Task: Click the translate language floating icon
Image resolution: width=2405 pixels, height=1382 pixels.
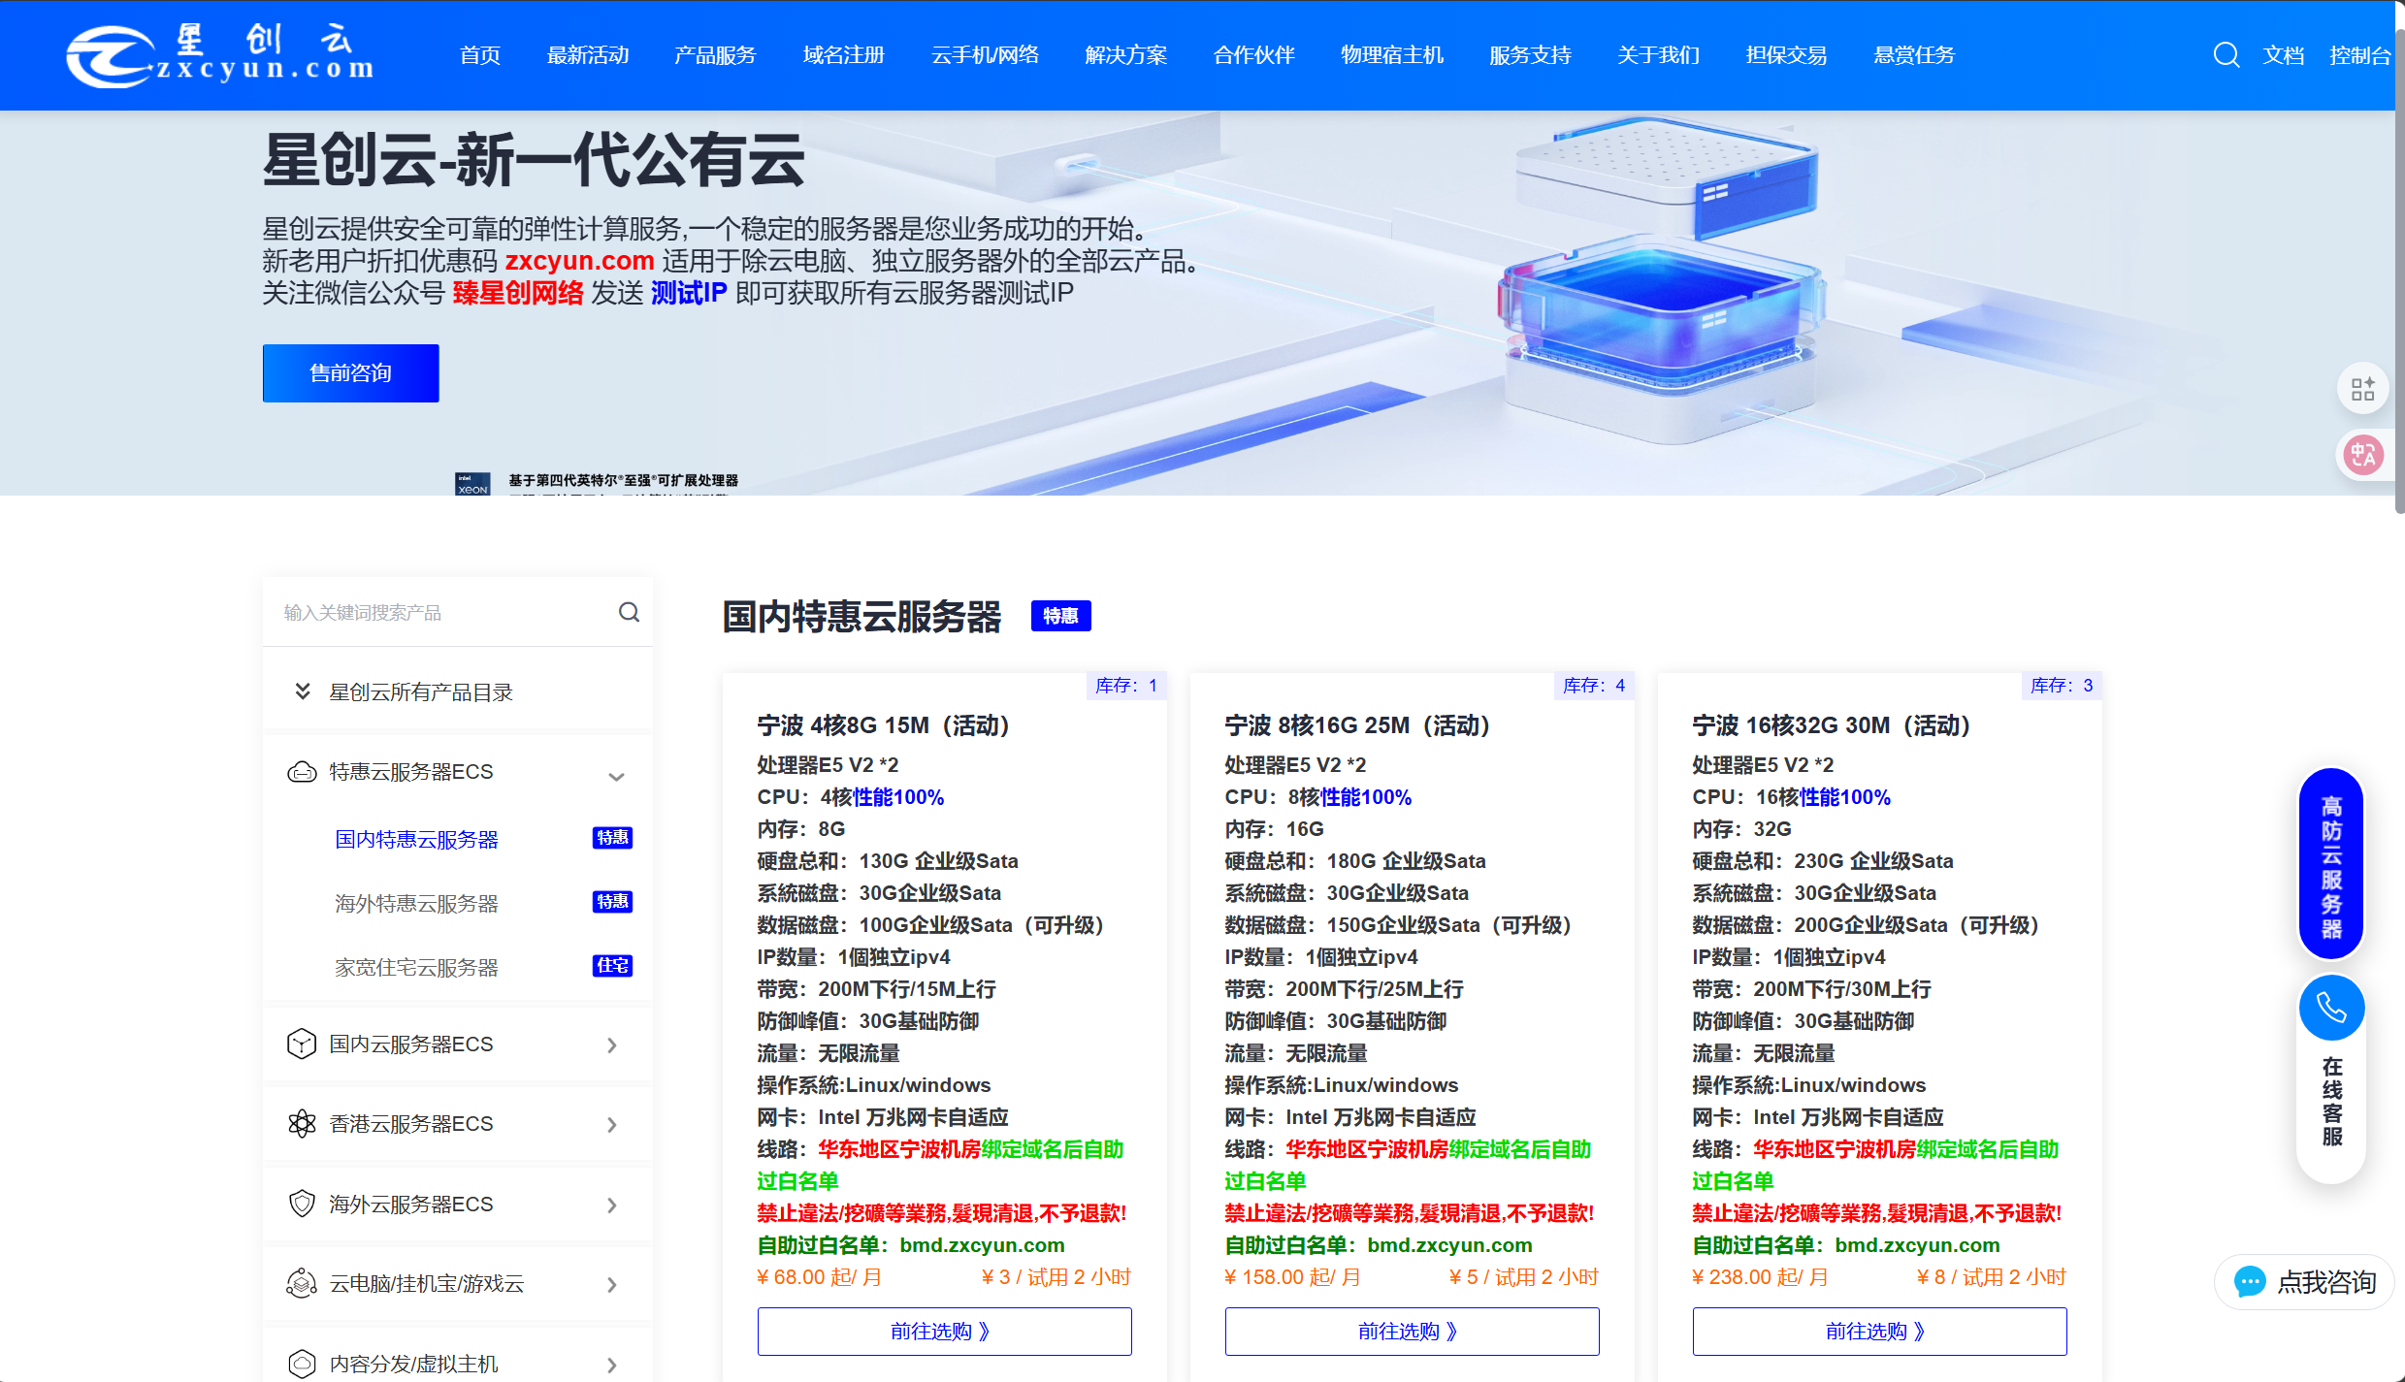Action: coord(2362,454)
